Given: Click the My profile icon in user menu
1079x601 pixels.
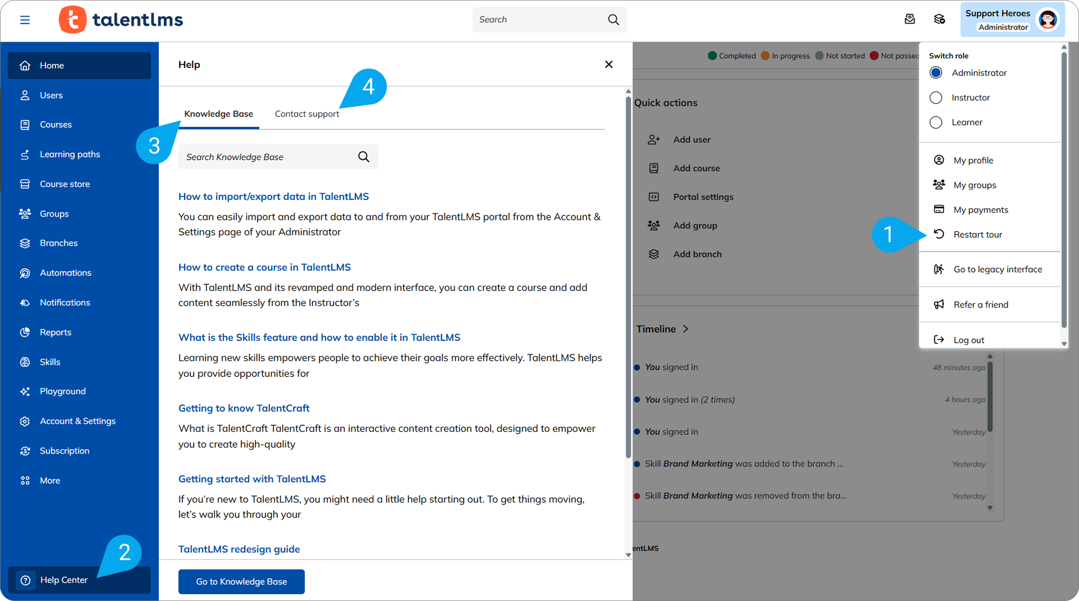Looking at the screenshot, I should [x=939, y=160].
